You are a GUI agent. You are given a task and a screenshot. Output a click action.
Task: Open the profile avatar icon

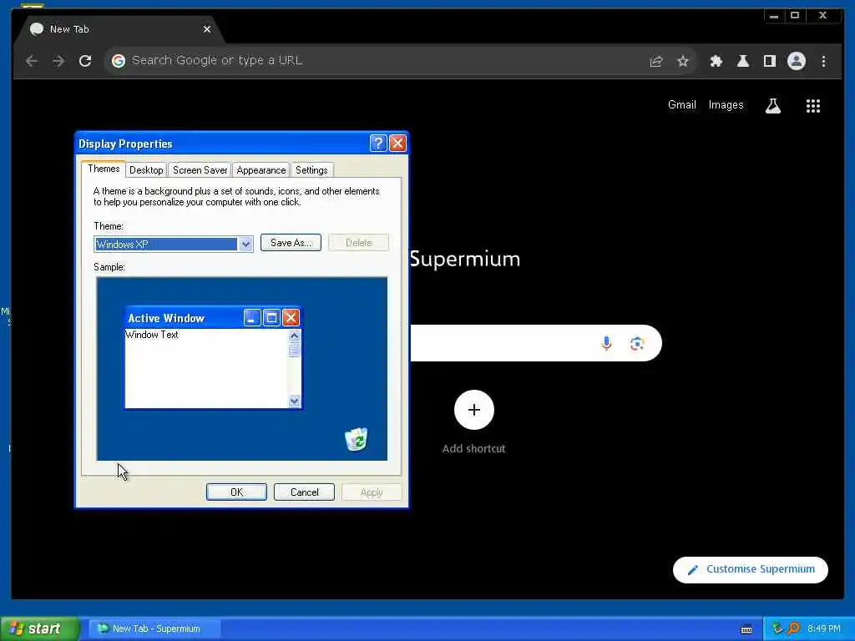tap(796, 61)
